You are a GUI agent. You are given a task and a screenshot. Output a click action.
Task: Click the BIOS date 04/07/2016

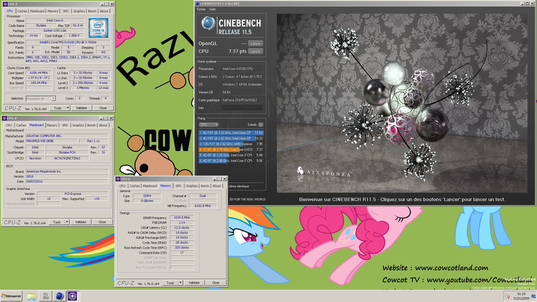pyautogui.click(x=67, y=181)
